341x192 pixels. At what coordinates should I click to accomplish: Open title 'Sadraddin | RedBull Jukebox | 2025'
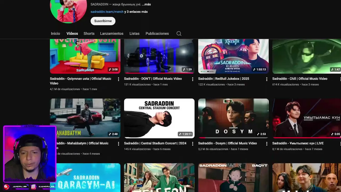click(224, 79)
